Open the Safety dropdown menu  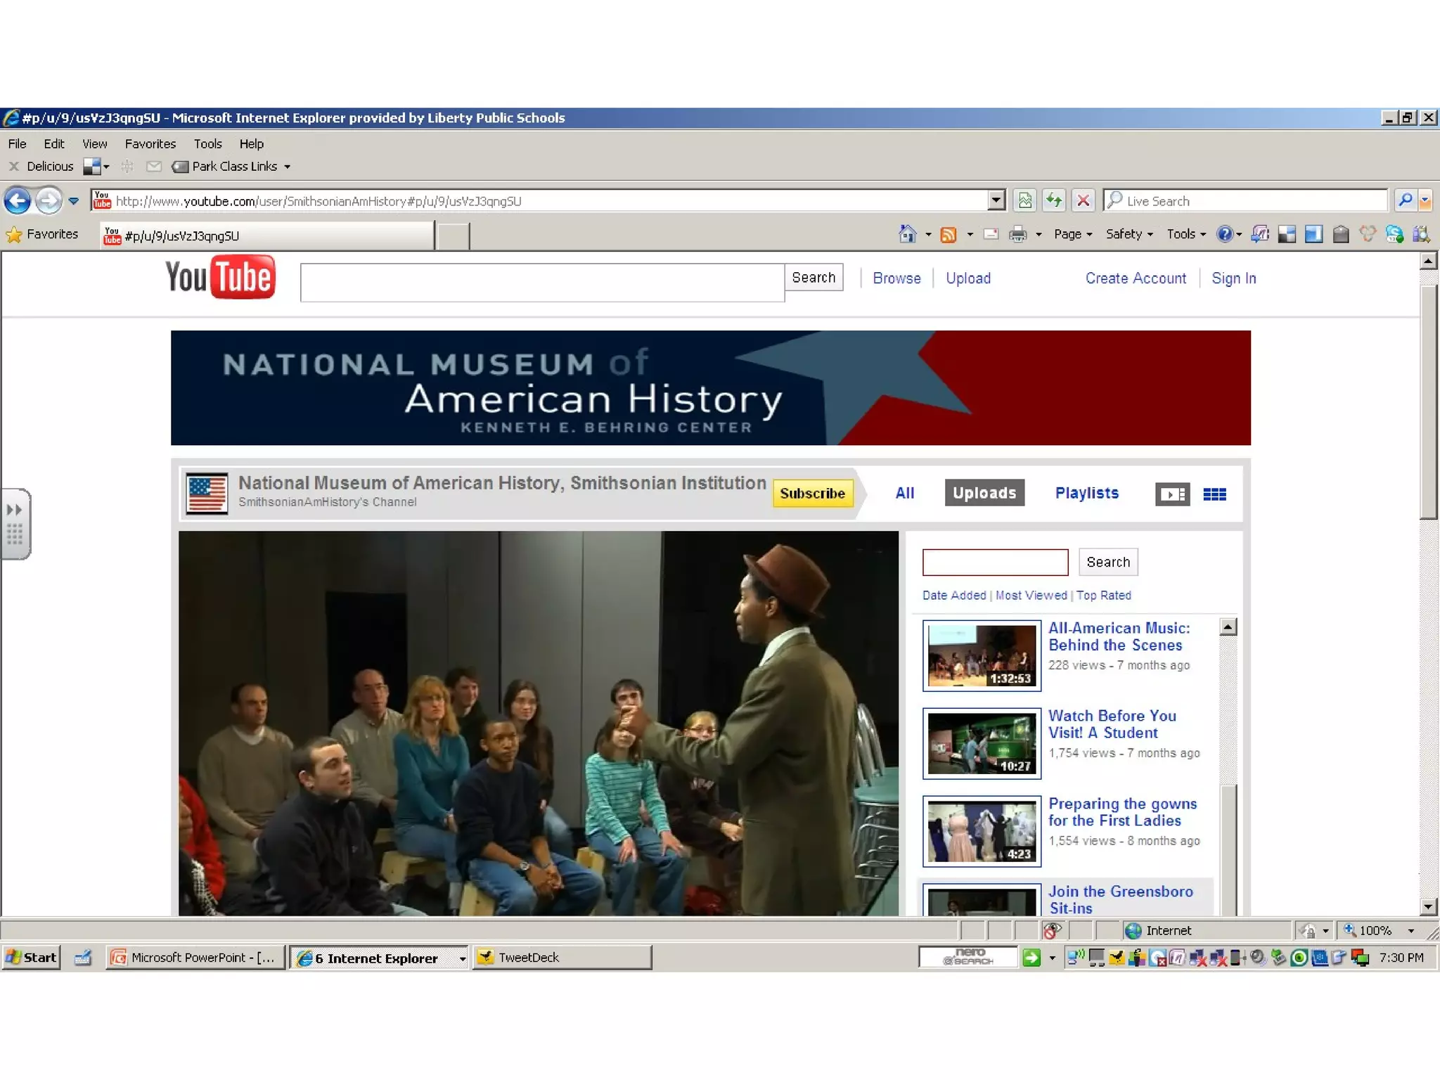click(x=1129, y=234)
